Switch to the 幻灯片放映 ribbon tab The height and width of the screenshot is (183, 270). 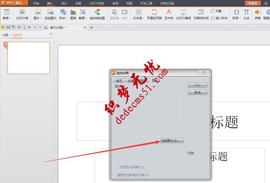tap(97, 3)
